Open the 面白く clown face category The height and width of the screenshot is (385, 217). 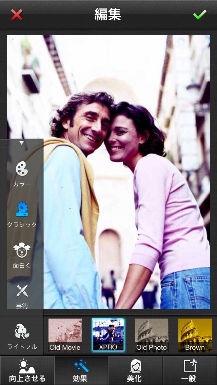22,250
